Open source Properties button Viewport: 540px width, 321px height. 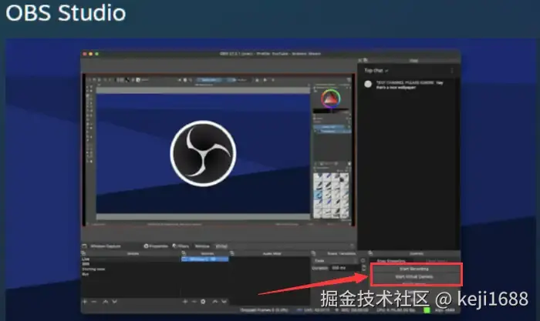point(156,246)
